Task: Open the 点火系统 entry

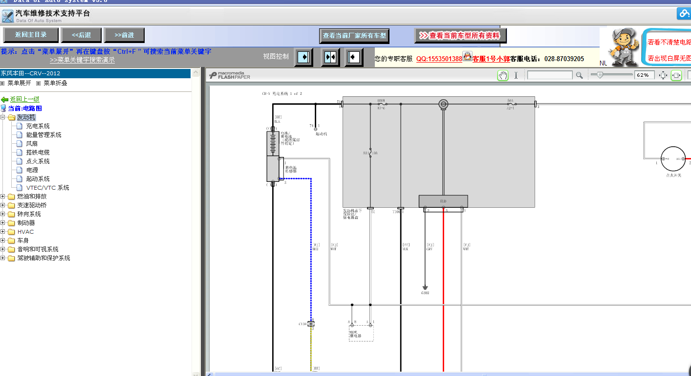Action: 38,161
